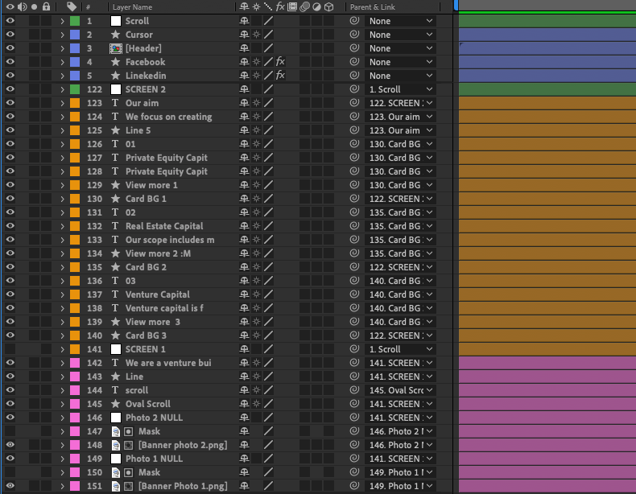Toggle fx effects switch on Linekedin layer
Image resolution: width=636 pixels, height=494 pixels.
[280, 76]
